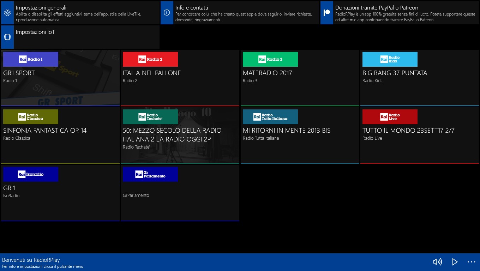The height and width of the screenshot is (271, 480).
Task: Open the general settings gear icon
Action: [7, 13]
